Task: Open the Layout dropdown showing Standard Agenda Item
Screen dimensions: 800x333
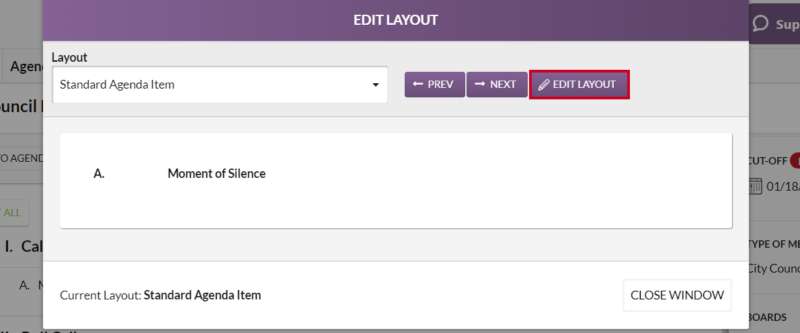Action: pyautogui.click(x=219, y=85)
